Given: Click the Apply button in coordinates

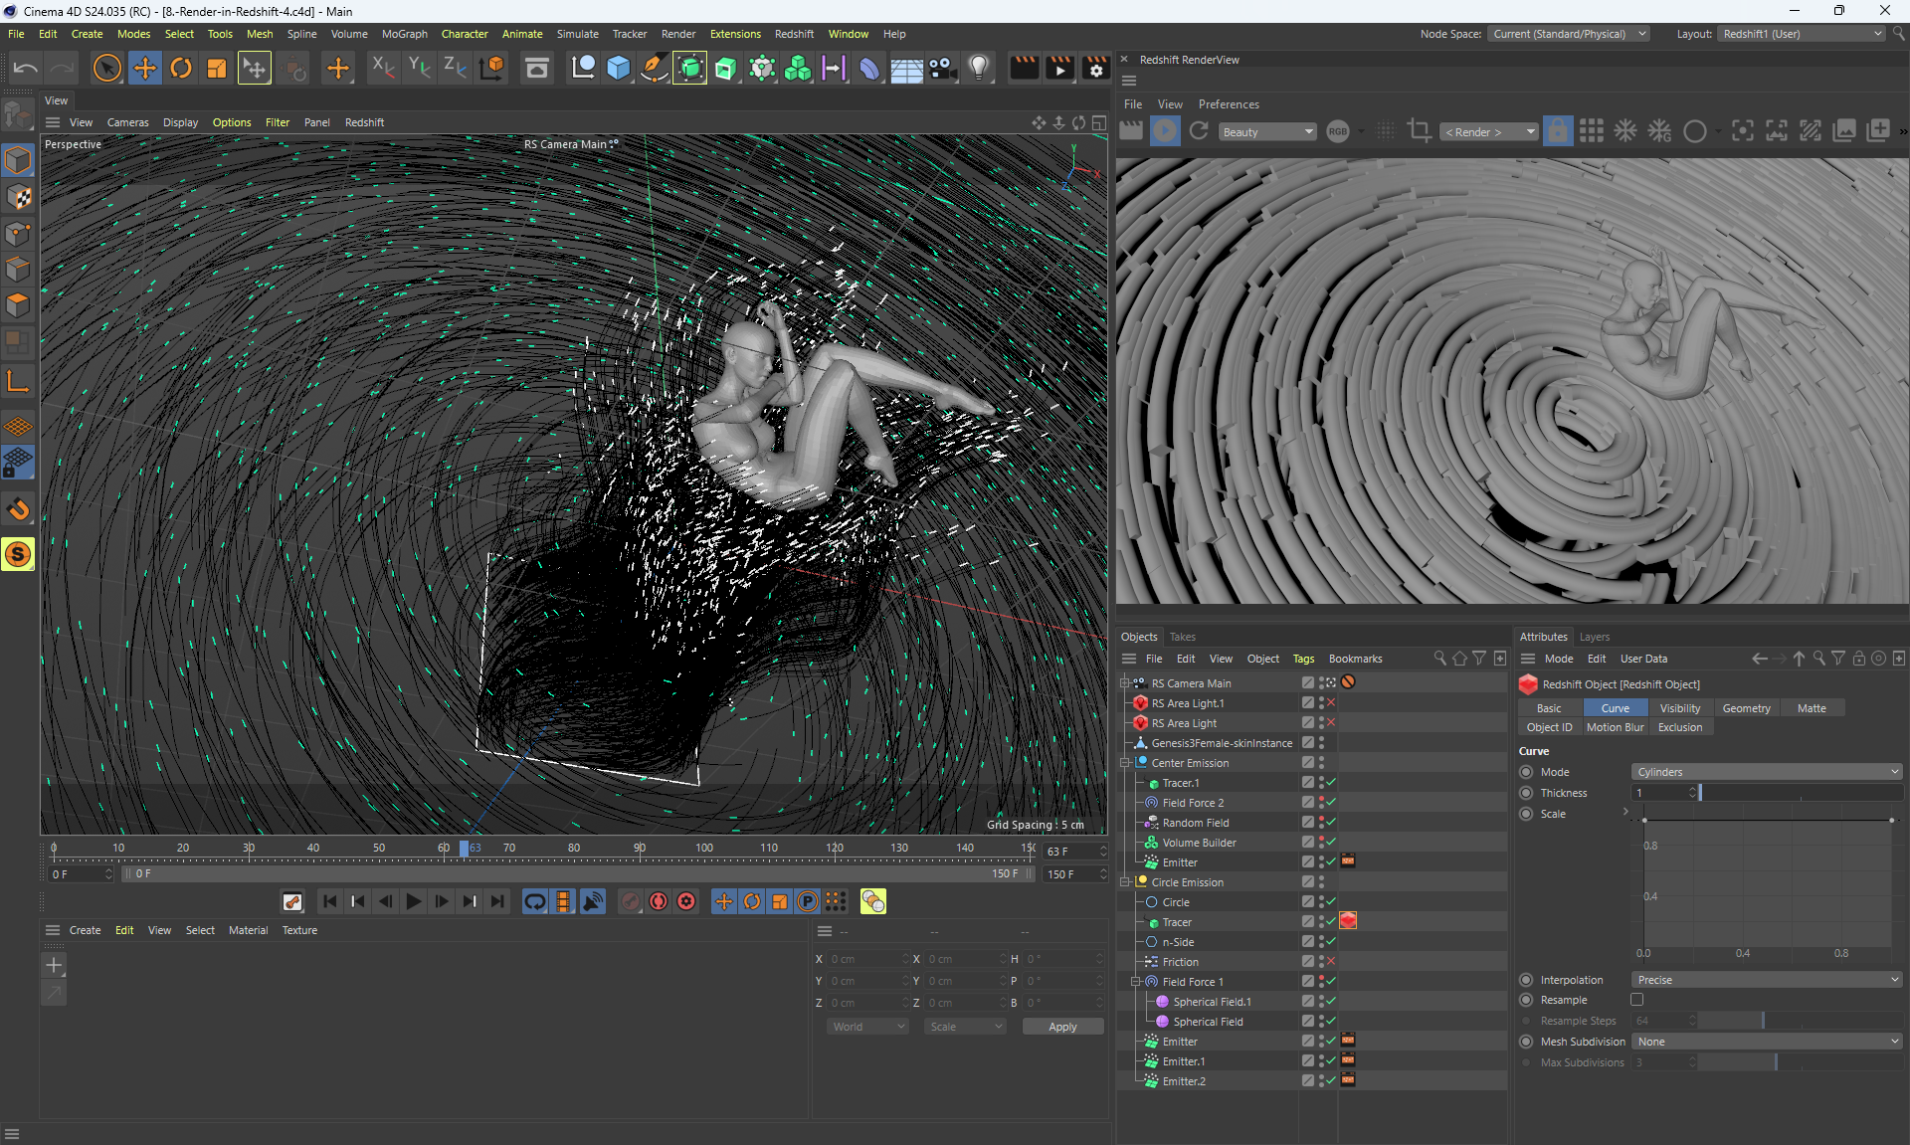Looking at the screenshot, I should [x=1061, y=1027].
